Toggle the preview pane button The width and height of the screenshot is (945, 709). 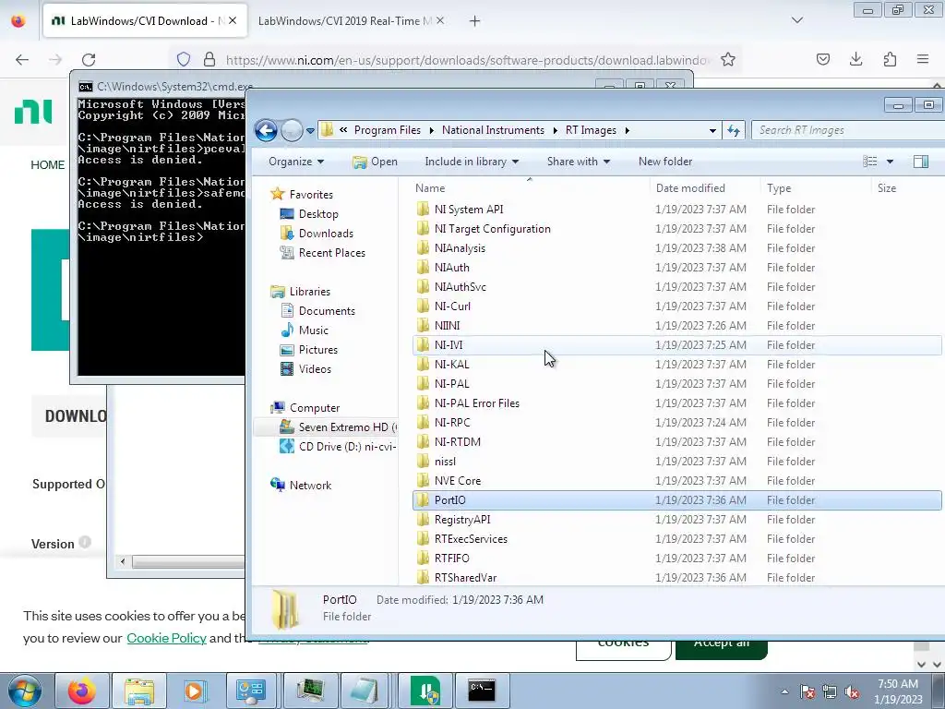[x=920, y=162]
